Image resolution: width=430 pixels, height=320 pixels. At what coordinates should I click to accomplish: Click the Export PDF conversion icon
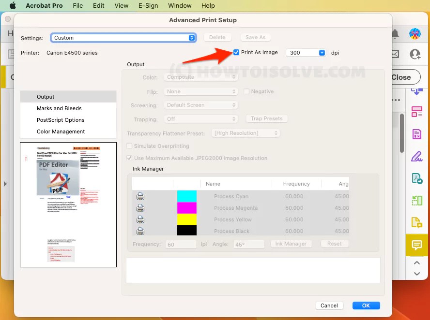417,178
